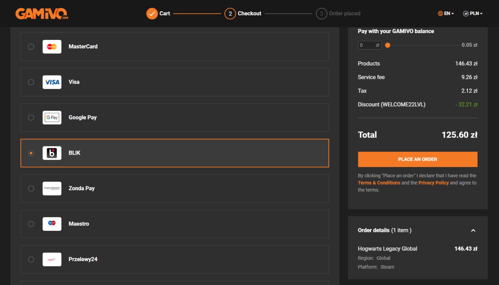The image size is (499, 285).
Task: Select the Google Pay radio button
Action: coord(31,118)
